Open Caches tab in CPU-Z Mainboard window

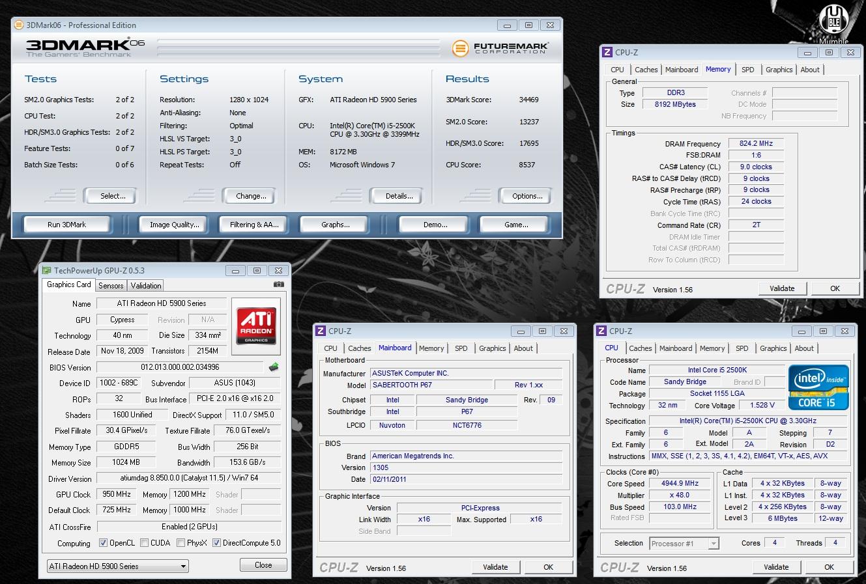360,348
